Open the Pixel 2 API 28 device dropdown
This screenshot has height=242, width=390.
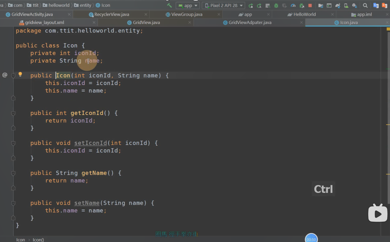[x=224, y=5]
